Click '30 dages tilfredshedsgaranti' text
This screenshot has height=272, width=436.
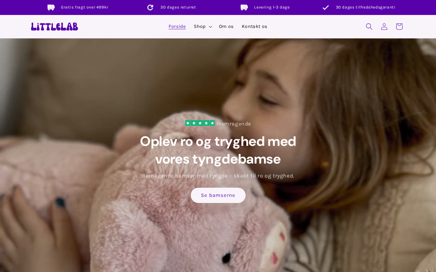(365, 7)
